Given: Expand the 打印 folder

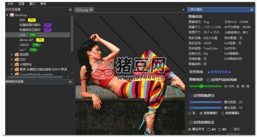Looking at the screenshot, I should tap(12, 59).
